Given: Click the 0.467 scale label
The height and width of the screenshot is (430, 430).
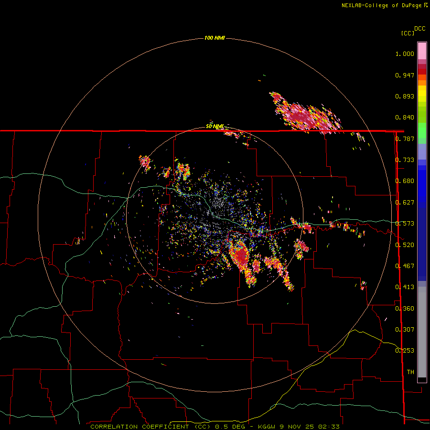Looking at the screenshot, I should [405, 266].
